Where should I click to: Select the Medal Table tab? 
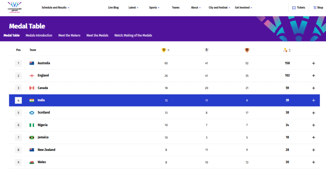[12, 35]
